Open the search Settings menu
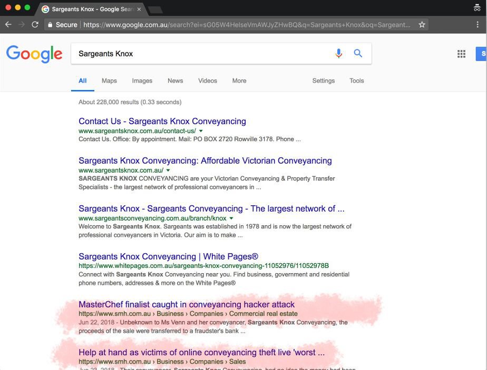 pos(323,81)
